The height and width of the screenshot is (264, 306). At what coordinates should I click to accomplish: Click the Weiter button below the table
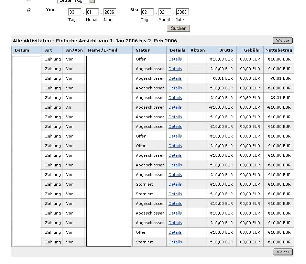(283, 252)
